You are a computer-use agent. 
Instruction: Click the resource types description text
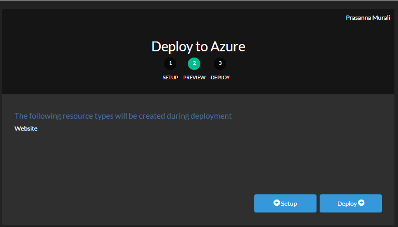tap(123, 116)
